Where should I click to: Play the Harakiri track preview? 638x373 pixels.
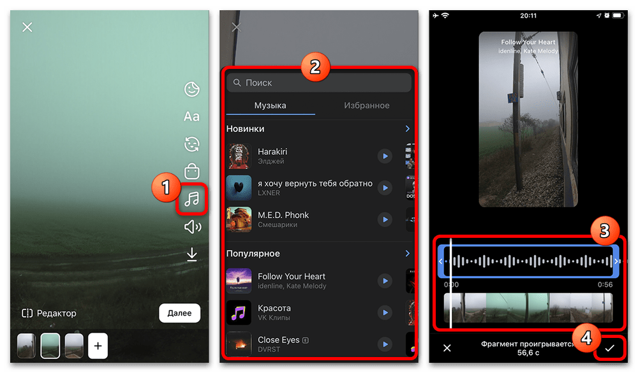pyautogui.click(x=385, y=156)
